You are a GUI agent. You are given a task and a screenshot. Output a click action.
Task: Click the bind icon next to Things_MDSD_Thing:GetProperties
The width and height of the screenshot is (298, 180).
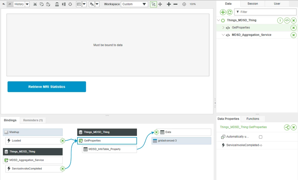click(286, 127)
